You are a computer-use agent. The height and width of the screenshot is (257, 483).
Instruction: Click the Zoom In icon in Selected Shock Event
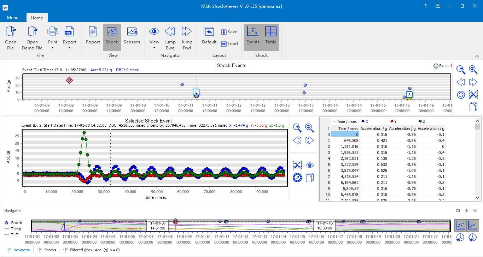click(297, 127)
